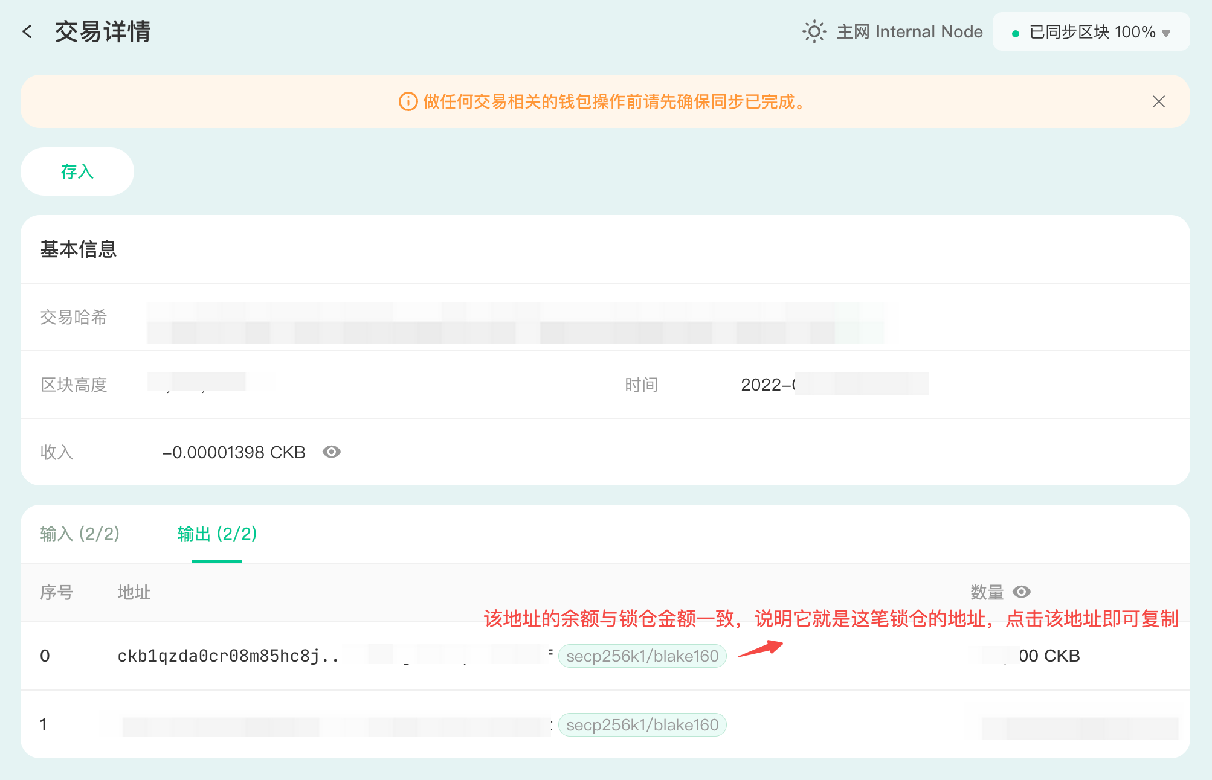This screenshot has width=1212, height=780.
Task: Toggle the 数量 column visibility eye
Action: [1022, 592]
